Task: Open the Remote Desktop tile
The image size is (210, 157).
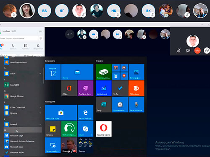Action: 53,145
